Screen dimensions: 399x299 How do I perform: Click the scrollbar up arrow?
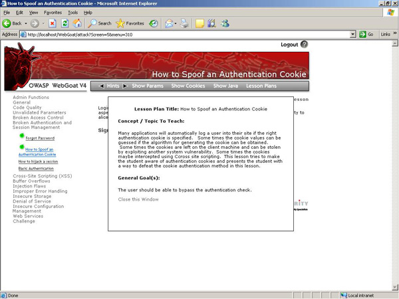pos(395,43)
